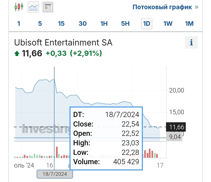Select the 5 minute interval

40,24
